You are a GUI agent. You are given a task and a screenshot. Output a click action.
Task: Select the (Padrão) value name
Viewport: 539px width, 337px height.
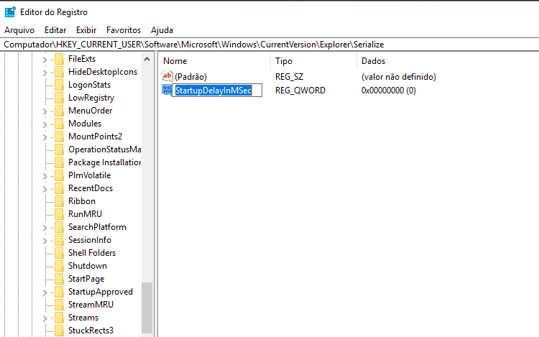[x=190, y=77]
